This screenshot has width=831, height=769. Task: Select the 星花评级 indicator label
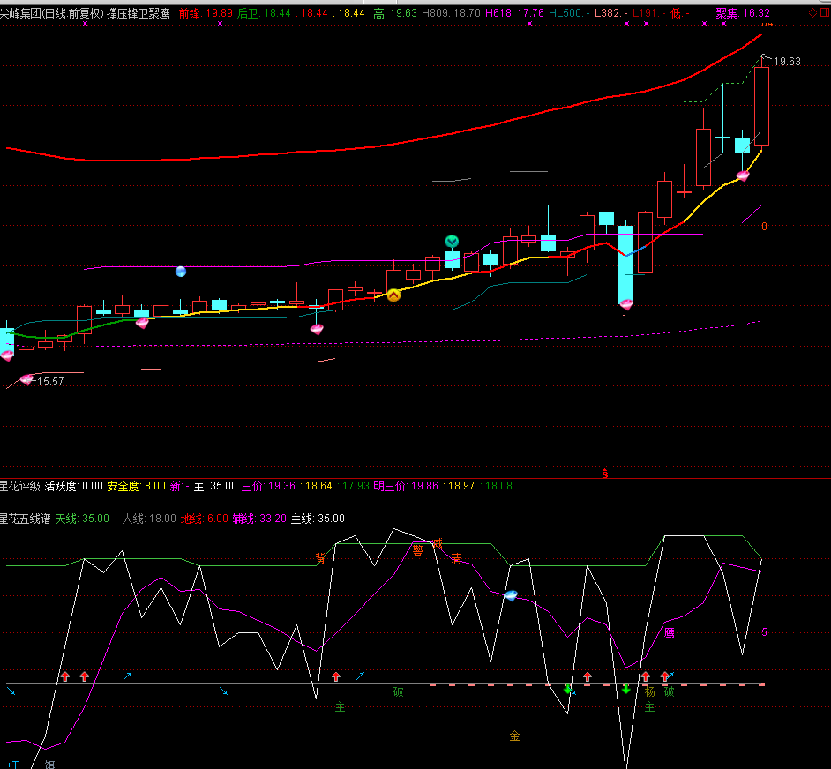[x=19, y=486]
